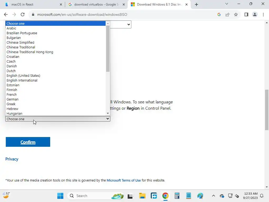Open the weather widget showing 52°
This screenshot has height=202, width=269.
[x=6, y=195]
